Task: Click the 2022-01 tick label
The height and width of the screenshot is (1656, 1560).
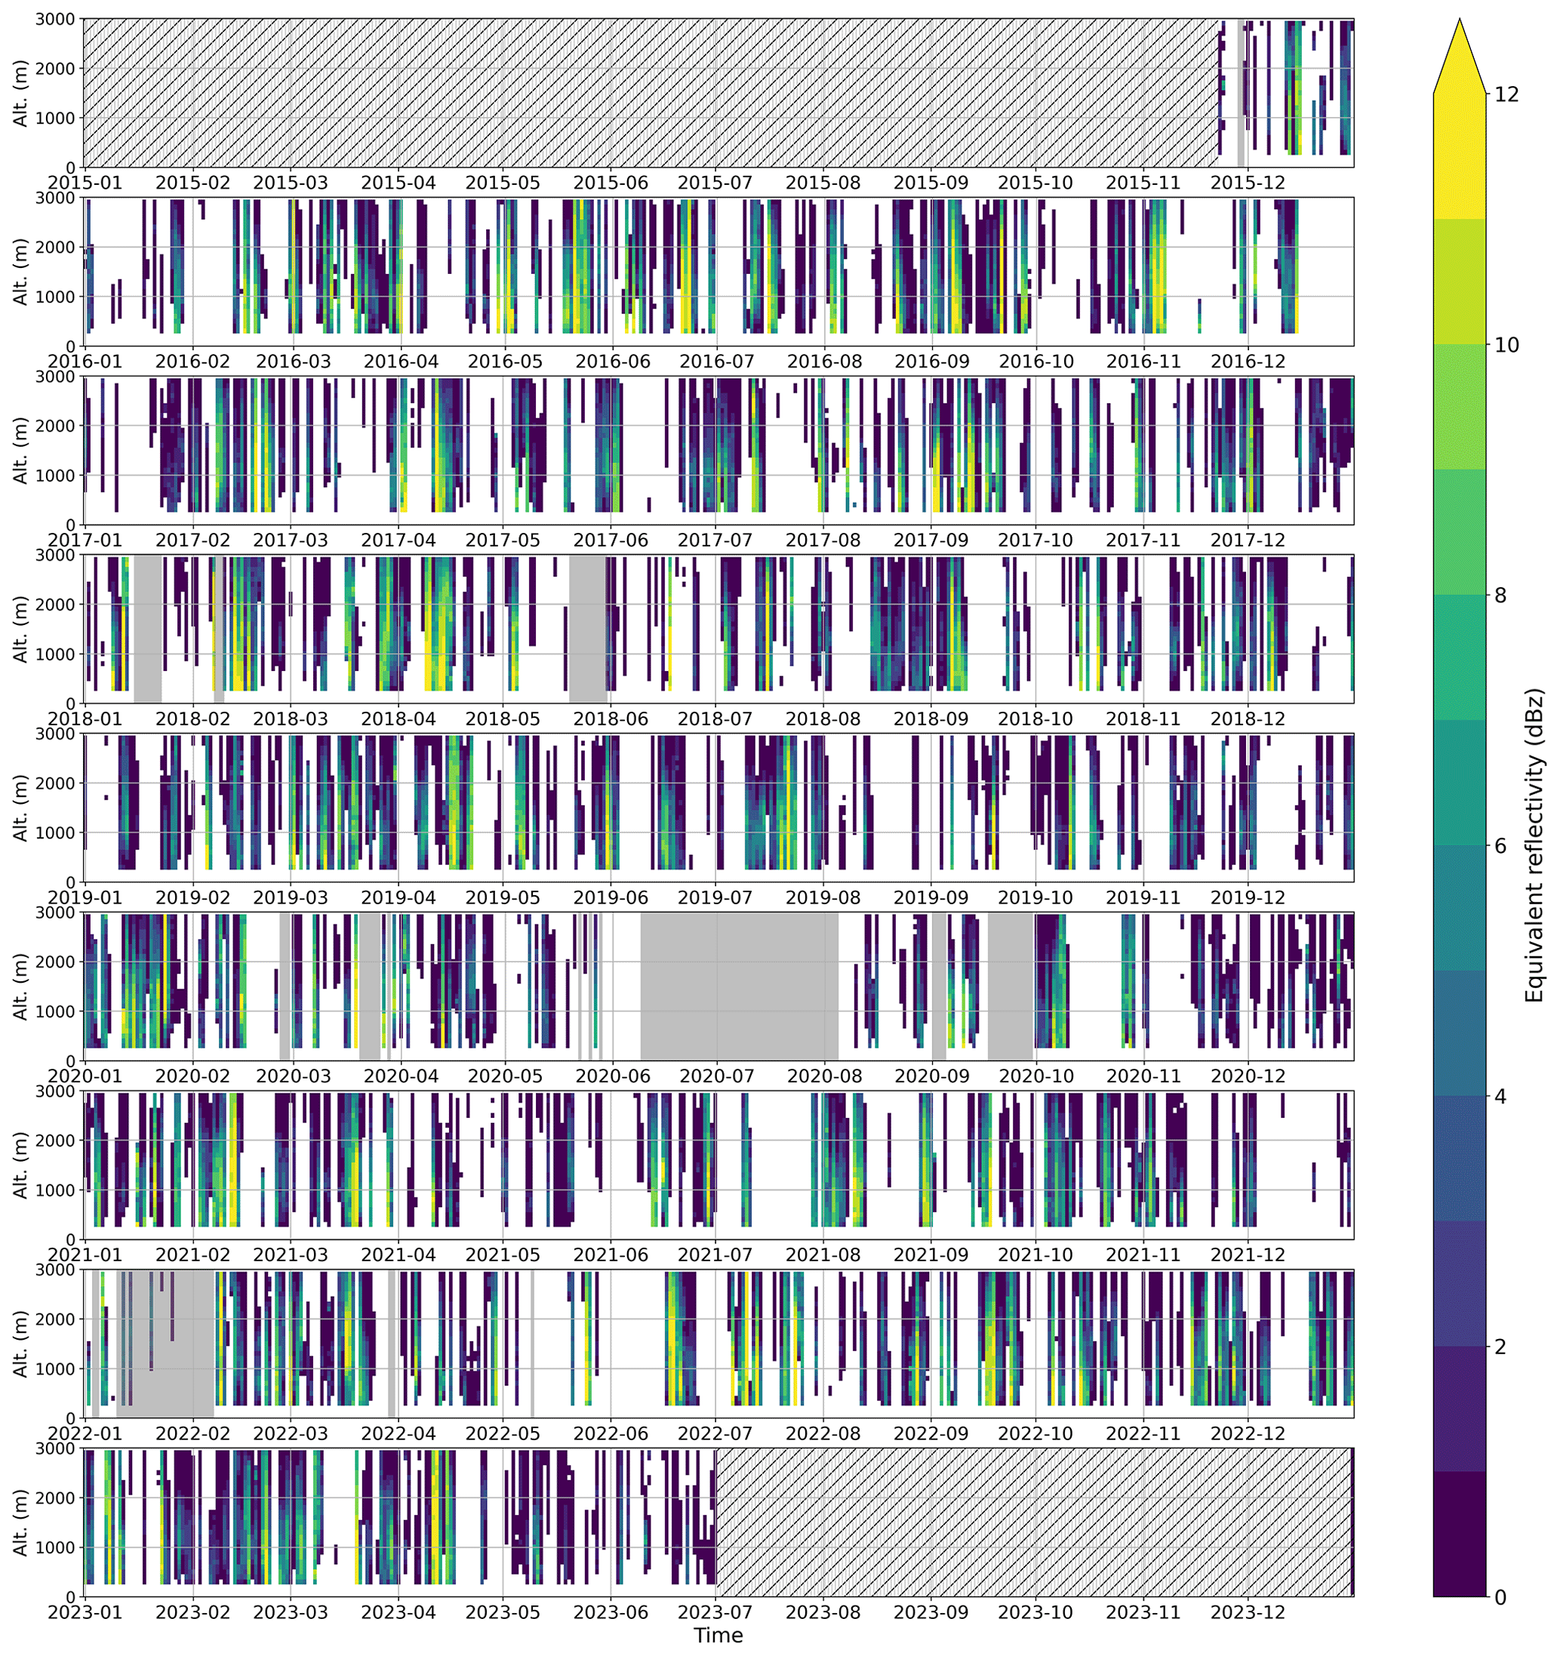Action: pyautogui.click(x=85, y=1434)
